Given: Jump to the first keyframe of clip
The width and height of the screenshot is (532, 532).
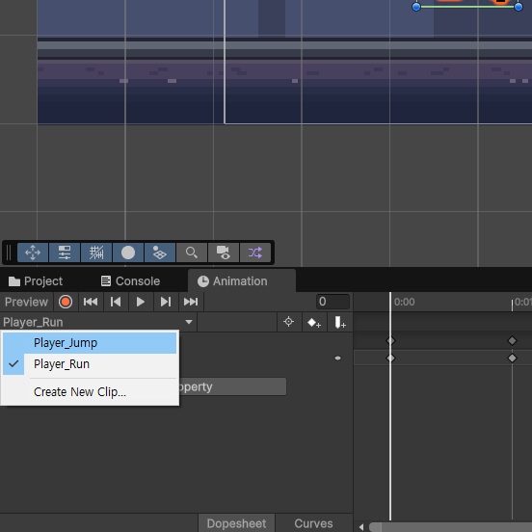Looking at the screenshot, I should [91, 302].
